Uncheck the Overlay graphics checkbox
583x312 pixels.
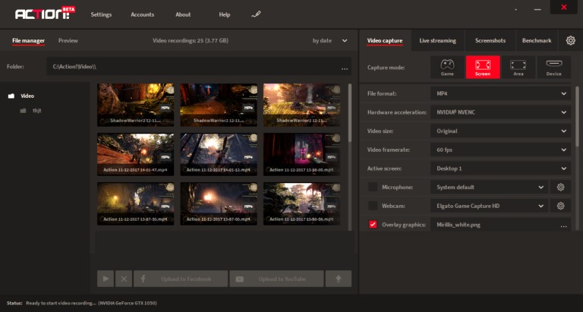coord(373,224)
